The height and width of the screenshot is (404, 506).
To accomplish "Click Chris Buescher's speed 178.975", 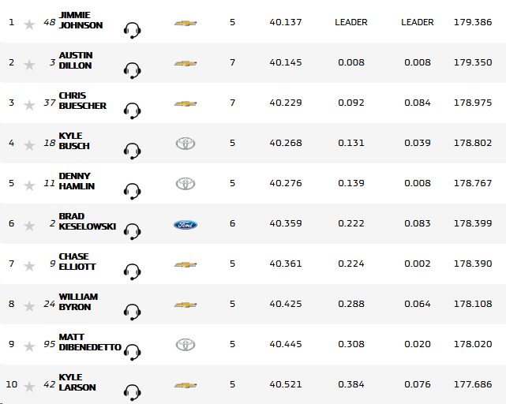I will pyautogui.click(x=470, y=103).
